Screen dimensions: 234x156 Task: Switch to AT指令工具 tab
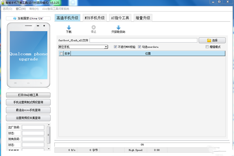(x=120, y=18)
